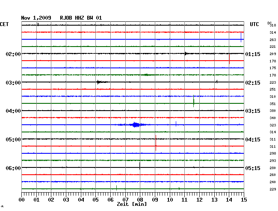This screenshot has width=278, height=211.
Task: Click the 01:15 UTC row label
Action: (x=253, y=54)
